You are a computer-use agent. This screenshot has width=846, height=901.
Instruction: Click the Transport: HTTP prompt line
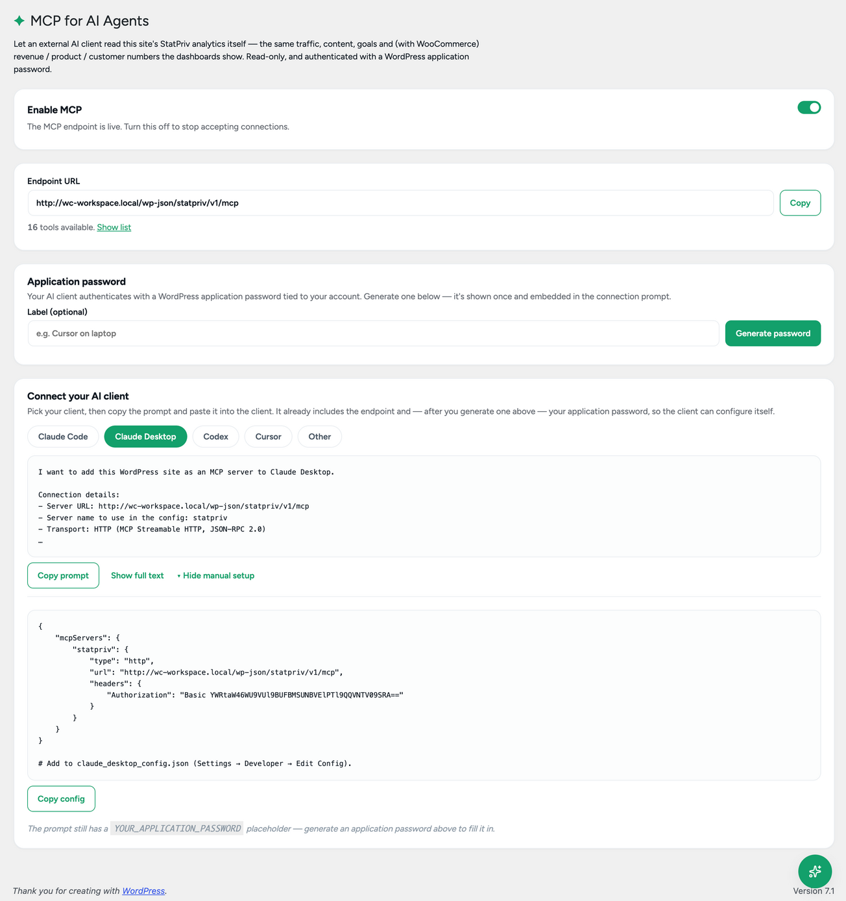pos(152,529)
